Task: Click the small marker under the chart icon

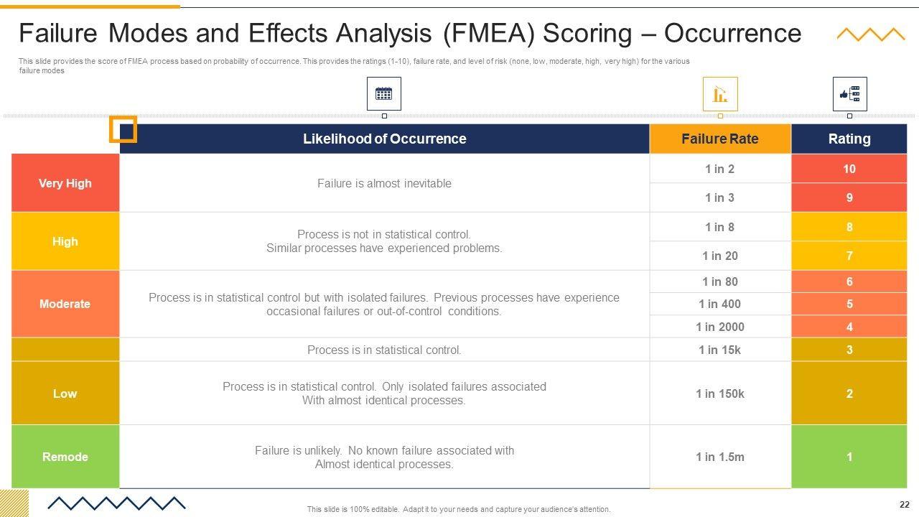Action: (x=720, y=116)
